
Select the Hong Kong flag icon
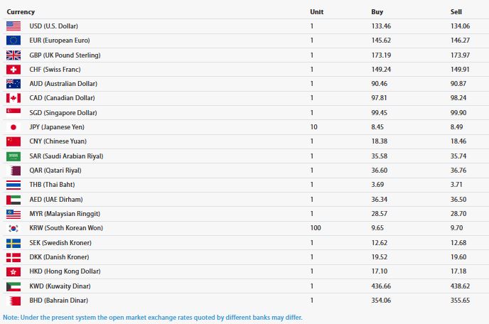tap(14, 271)
